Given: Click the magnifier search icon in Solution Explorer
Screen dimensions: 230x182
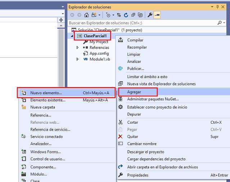Looking at the screenshot, I should point(220,23).
